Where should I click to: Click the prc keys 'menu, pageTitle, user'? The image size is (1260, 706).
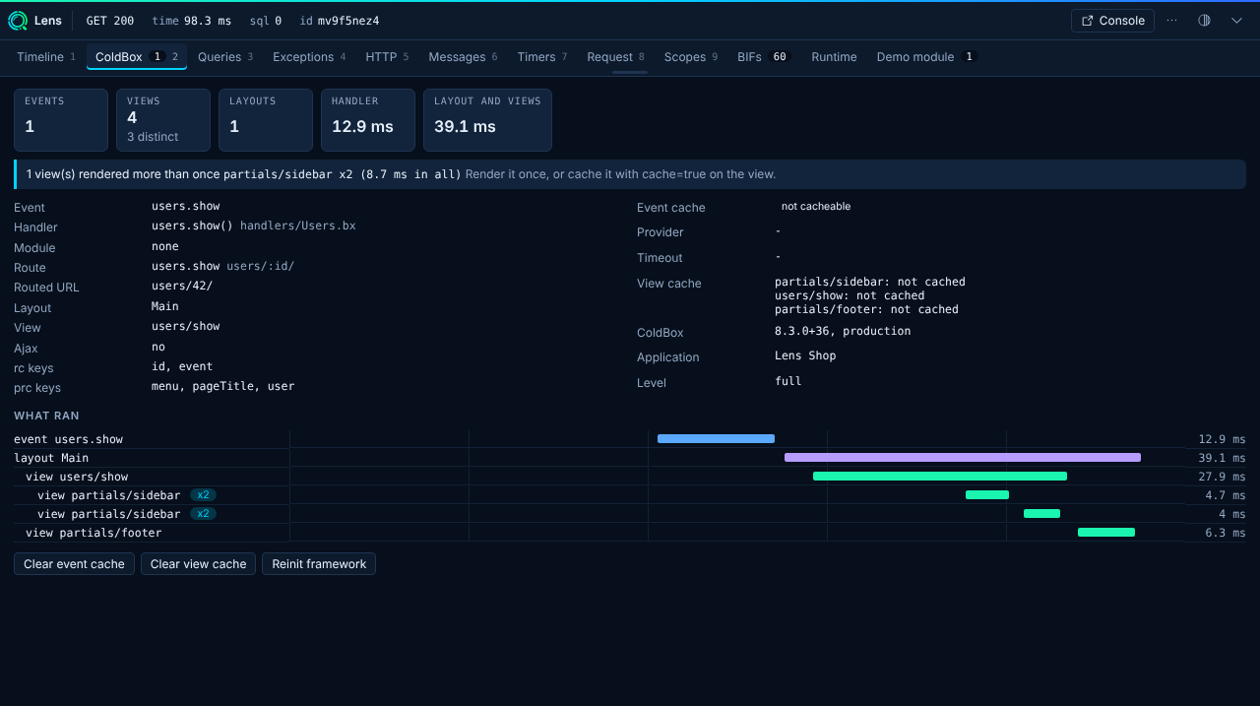click(223, 386)
